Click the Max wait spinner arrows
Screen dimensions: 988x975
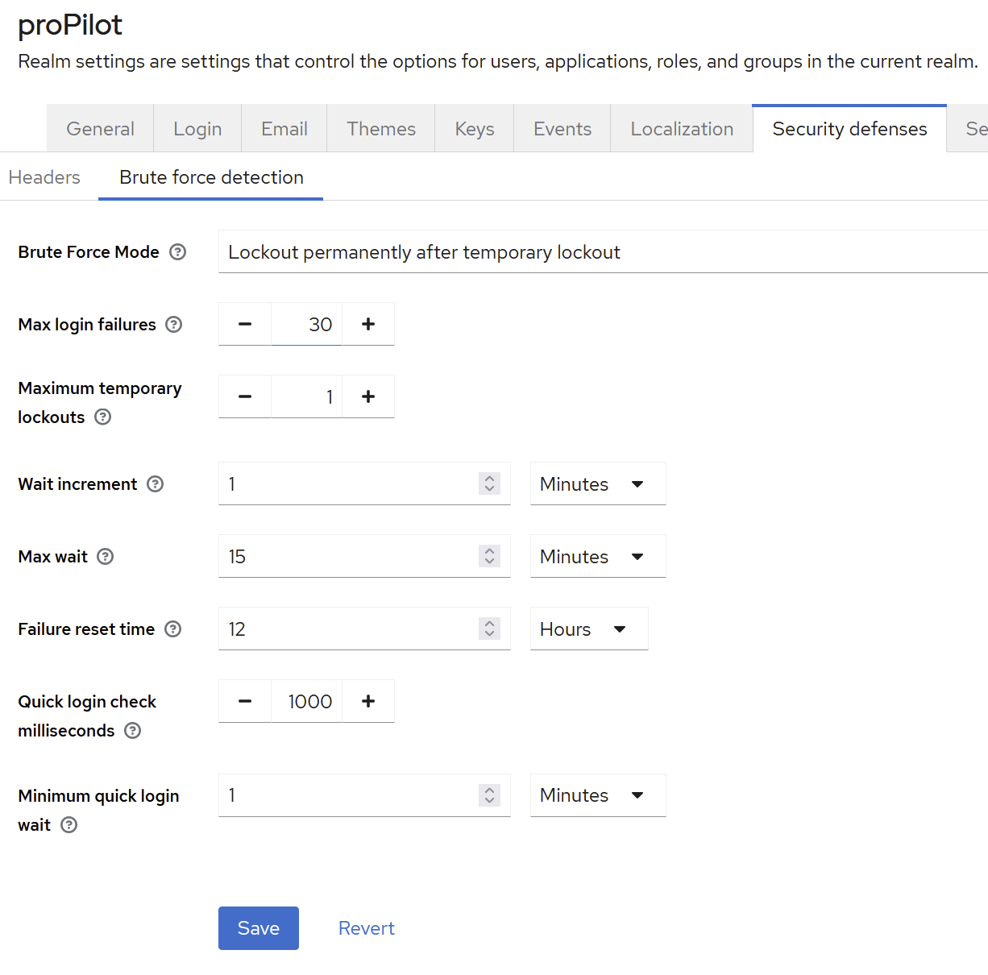[489, 557]
